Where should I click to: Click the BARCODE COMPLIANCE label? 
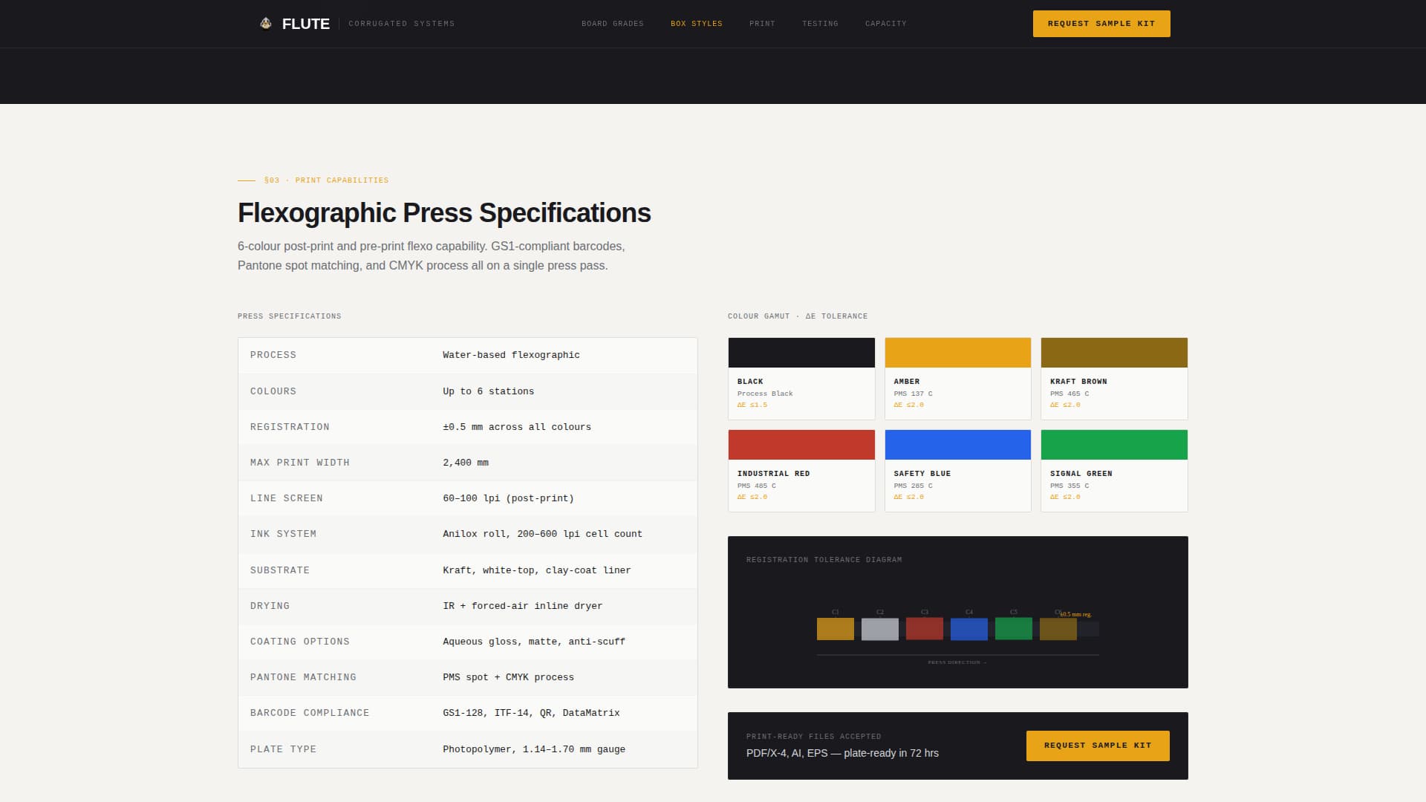pyautogui.click(x=310, y=713)
